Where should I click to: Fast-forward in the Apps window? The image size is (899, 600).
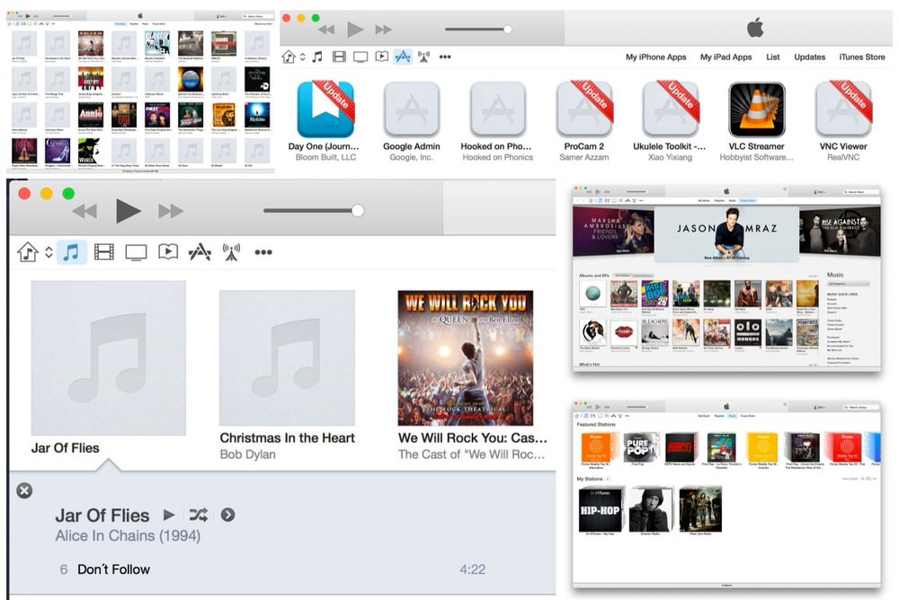[x=384, y=30]
